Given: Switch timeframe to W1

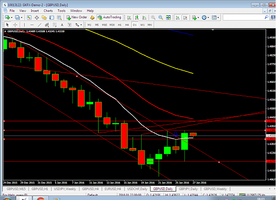Looking at the screenshot, I should point(142,25).
